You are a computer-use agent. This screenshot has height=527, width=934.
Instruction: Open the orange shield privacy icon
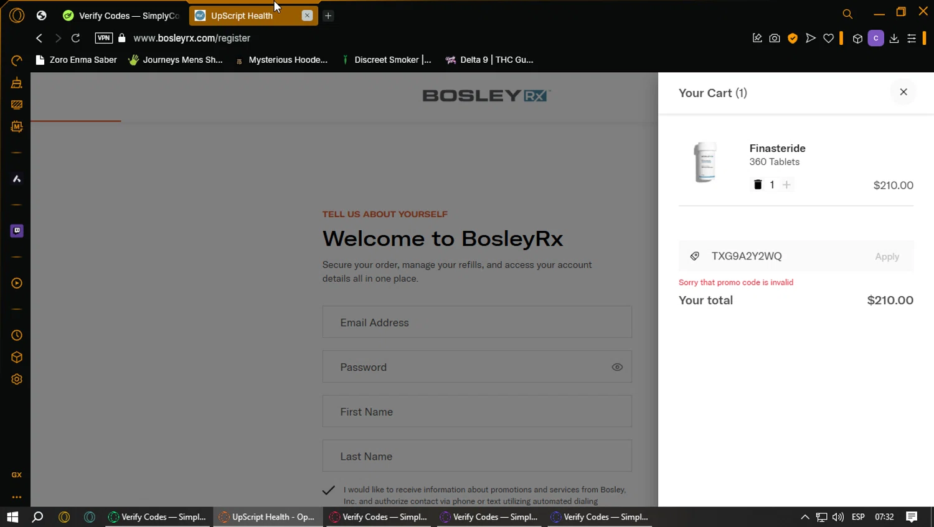click(793, 38)
